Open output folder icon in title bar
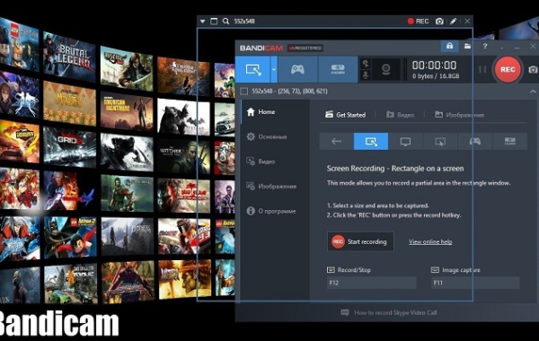 tap(467, 46)
